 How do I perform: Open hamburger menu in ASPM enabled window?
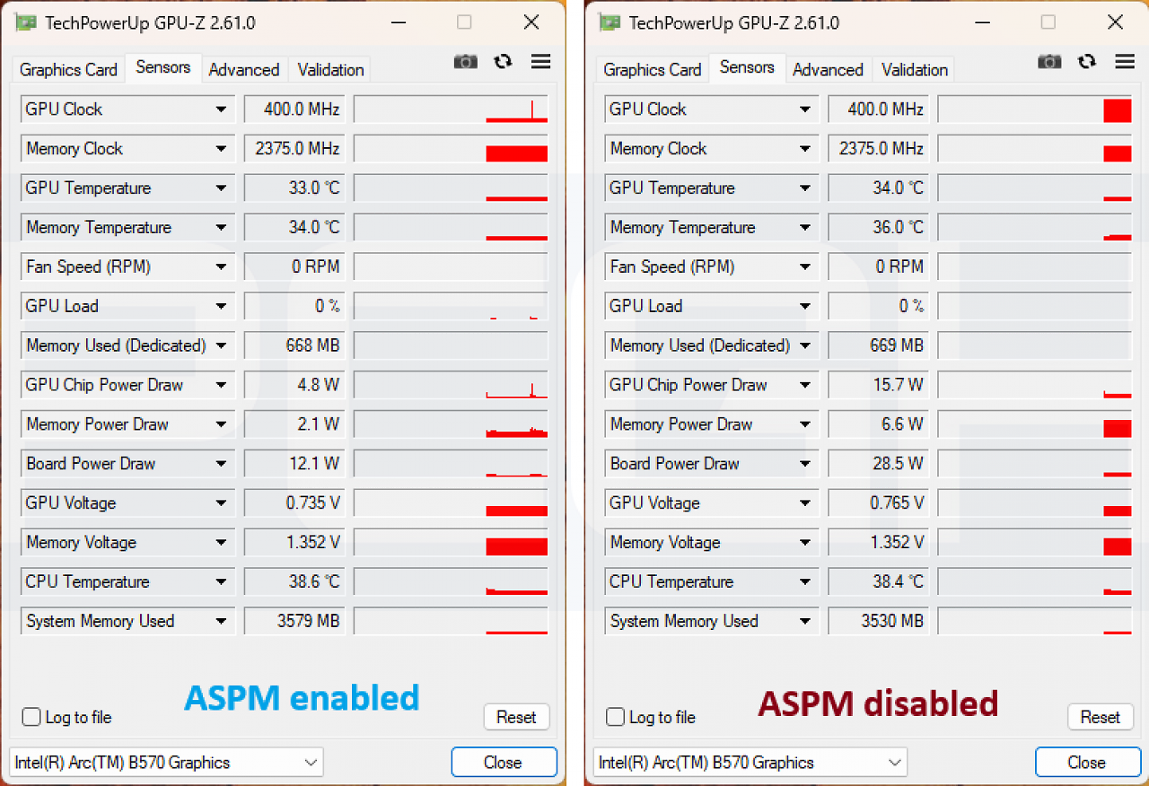(x=540, y=61)
